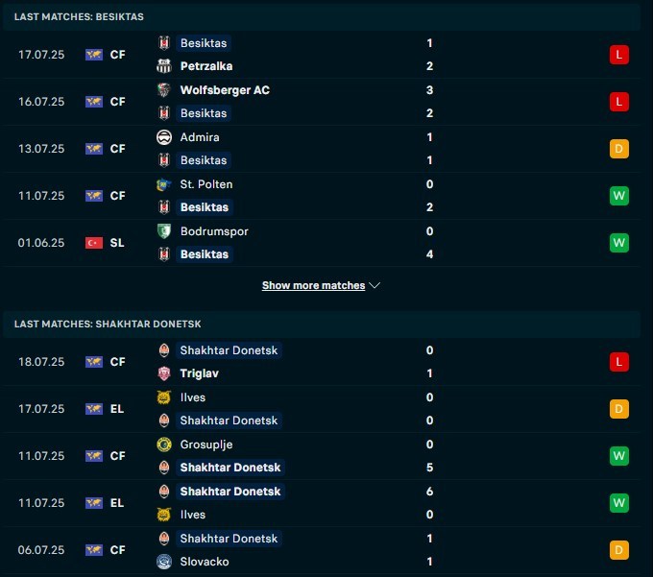Expand Show more matches for Besiktas
Image resolution: width=653 pixels, height=577 pixels.
pyautogui.click(x=313, y=285)
